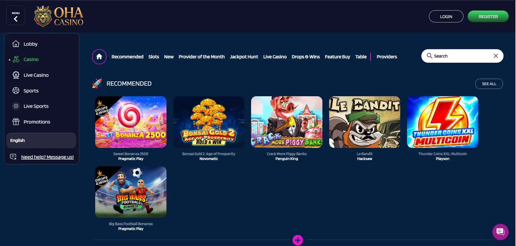Click the LOGIN button
Screen dimensions: 516x246
pos(446,16)
